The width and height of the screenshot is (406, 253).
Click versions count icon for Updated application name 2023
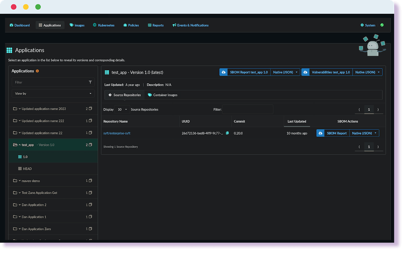[91, 109]
